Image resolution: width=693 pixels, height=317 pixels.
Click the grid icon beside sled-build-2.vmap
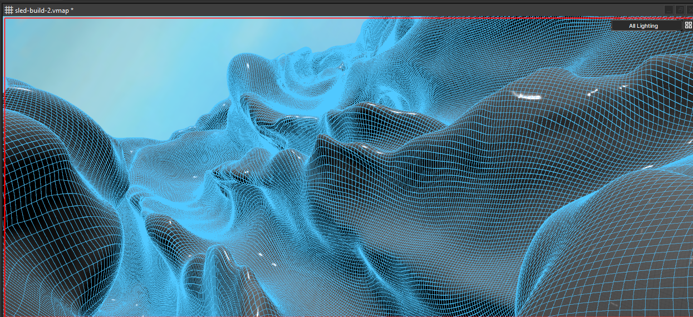pyautogui.click(x=9, y=10)
